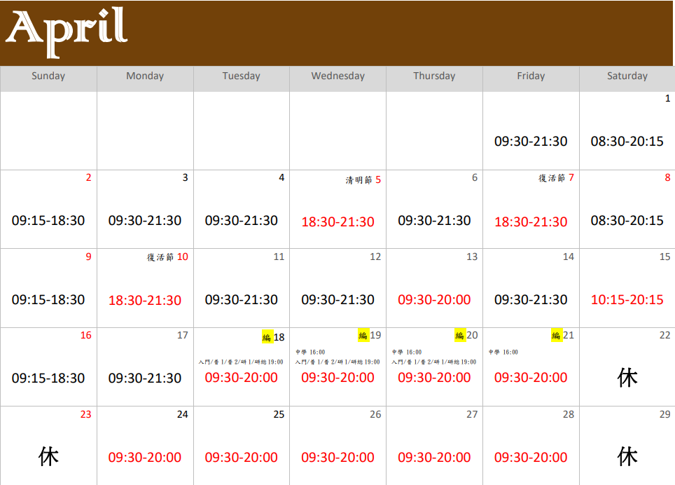This screenshot has width=675, height=485.
Task: Click date number 12
Action: pos(375,257)
